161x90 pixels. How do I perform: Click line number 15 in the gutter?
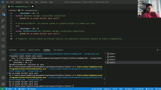(x=11, y=26)
